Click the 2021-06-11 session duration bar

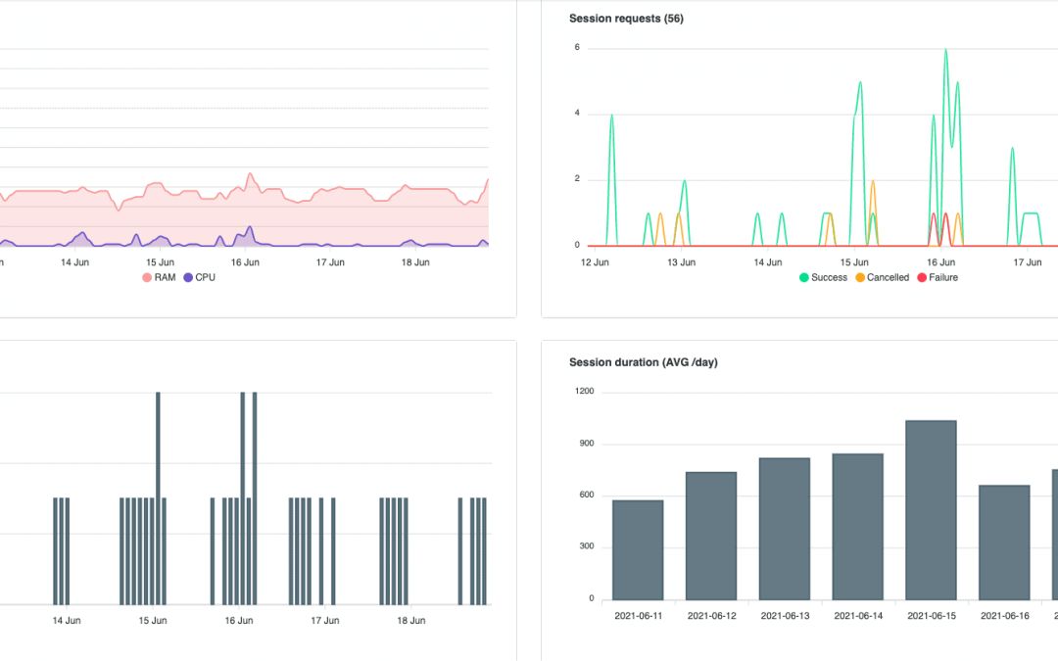638,549
